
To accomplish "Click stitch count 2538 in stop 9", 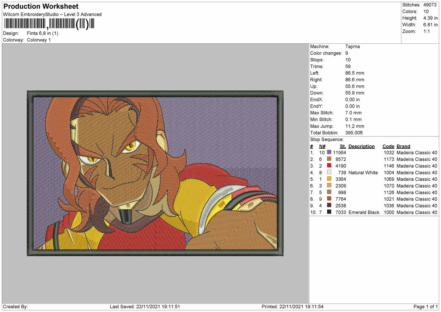I will coord(341,205).
